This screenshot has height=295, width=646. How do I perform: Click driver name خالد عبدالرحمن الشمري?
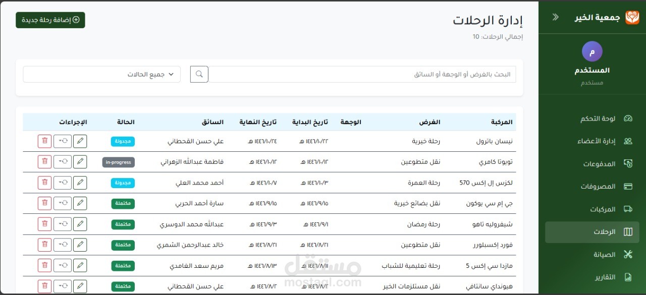tap(190, 245)
